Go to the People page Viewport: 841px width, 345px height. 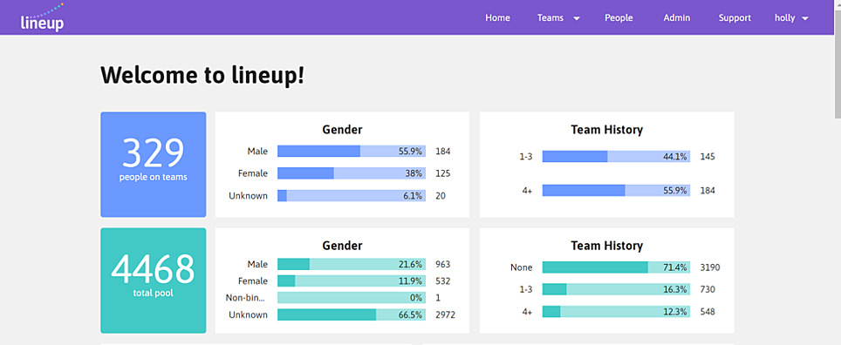pyautogui.click(x=619, y=17)
